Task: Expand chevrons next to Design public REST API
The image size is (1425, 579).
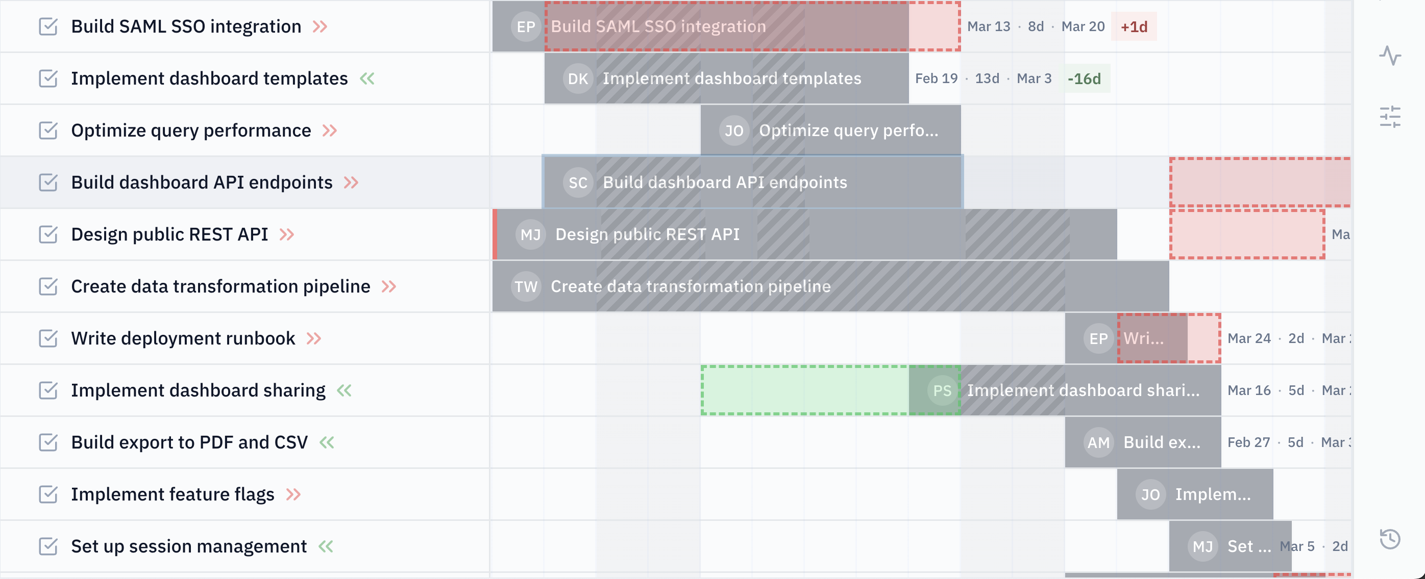Action: pos(286,234)
